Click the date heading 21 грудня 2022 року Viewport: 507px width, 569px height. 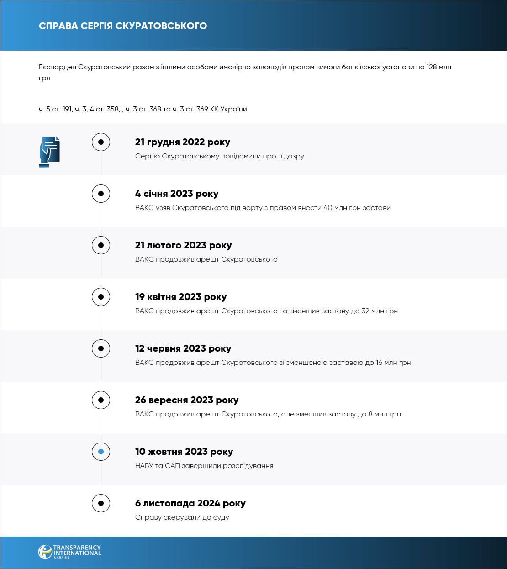coord(182,142)
